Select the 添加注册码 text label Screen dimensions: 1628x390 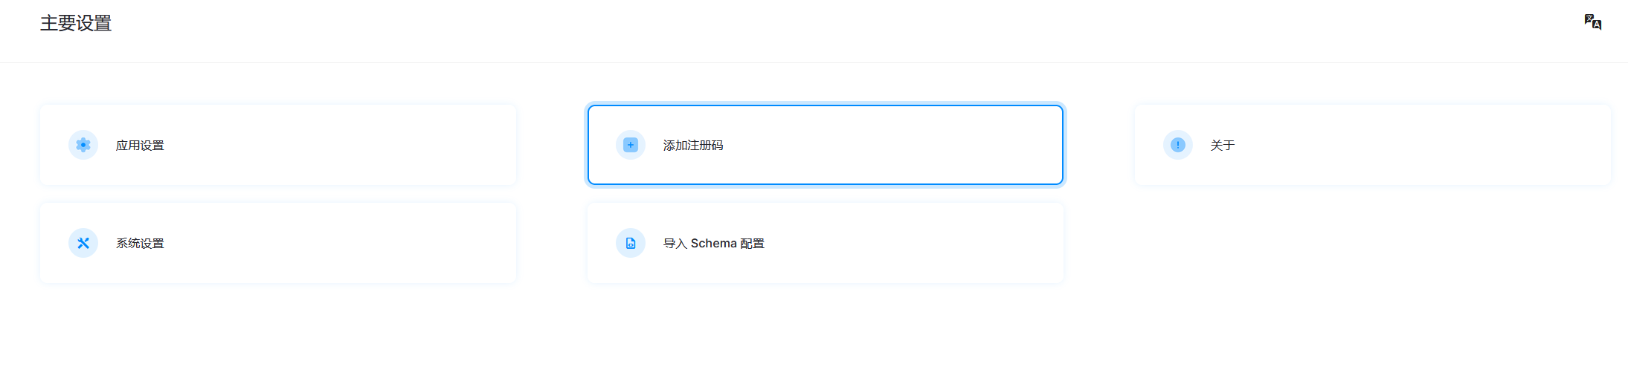[x=693, y=146]
